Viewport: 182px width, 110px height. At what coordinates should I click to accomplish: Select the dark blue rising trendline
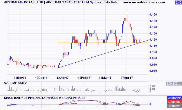click(103, 54)
